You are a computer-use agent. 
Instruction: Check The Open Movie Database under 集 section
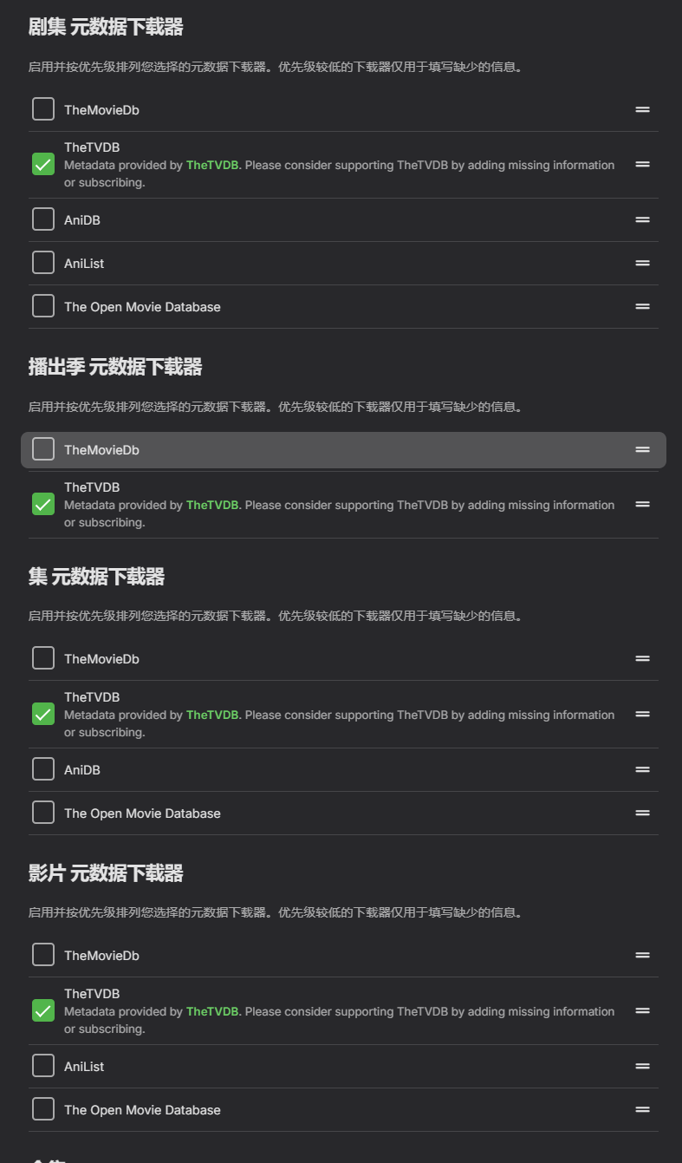coord(43,813)
